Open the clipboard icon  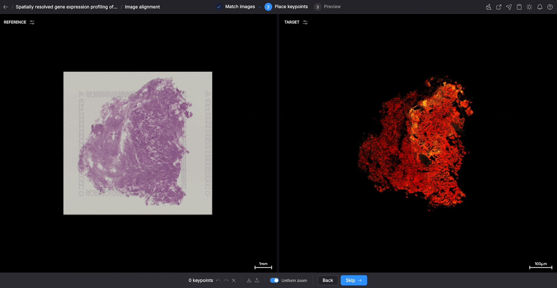pos(519,7)
